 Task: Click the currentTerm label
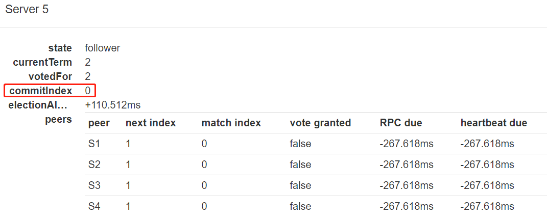[42, 62]
